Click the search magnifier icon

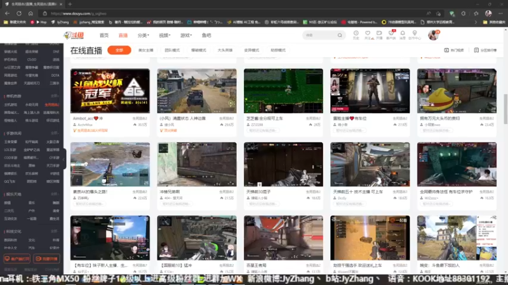click(x=340, y=35)
